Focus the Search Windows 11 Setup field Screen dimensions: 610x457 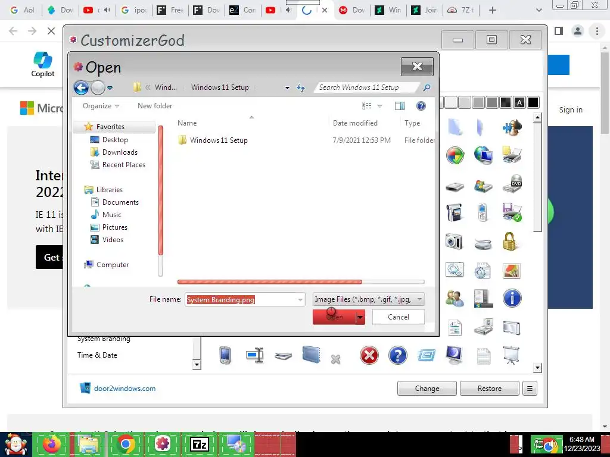pyautogui.click(x=368, y=87)
